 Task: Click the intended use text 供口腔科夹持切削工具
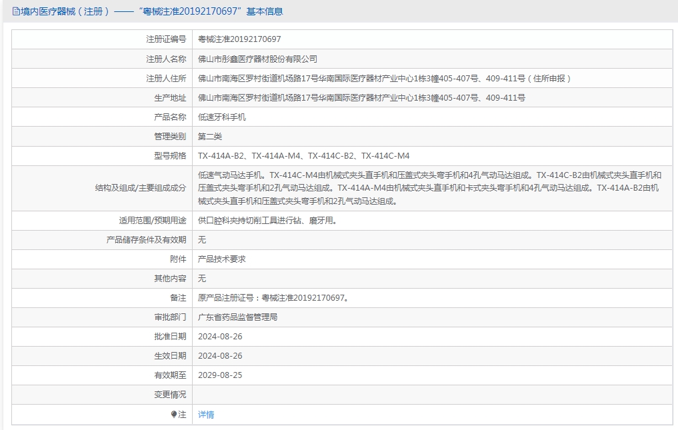267,220
